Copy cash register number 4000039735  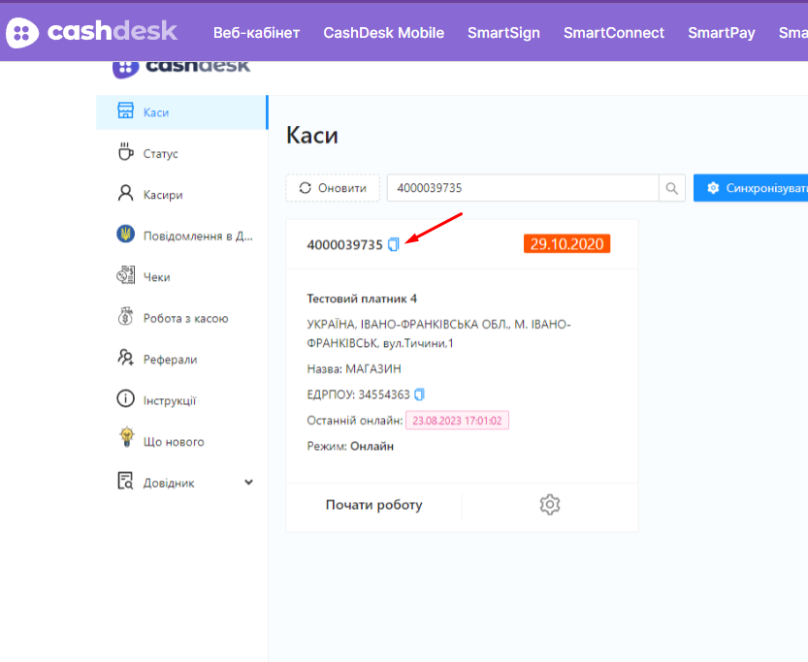pos(393,245)
